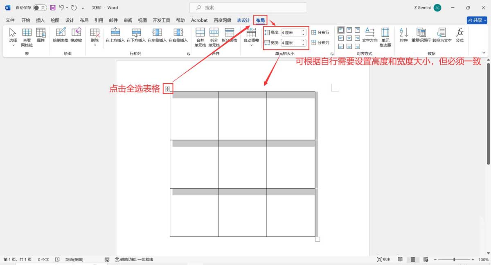Switch to the 表设计 ribbon tab

(243, 20)
